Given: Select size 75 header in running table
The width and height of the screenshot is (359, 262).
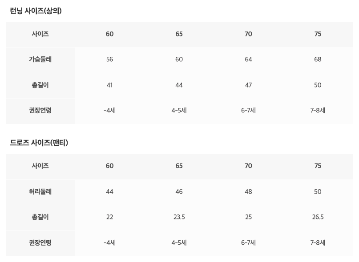Looking at the screenshot, I should point(318,34).
